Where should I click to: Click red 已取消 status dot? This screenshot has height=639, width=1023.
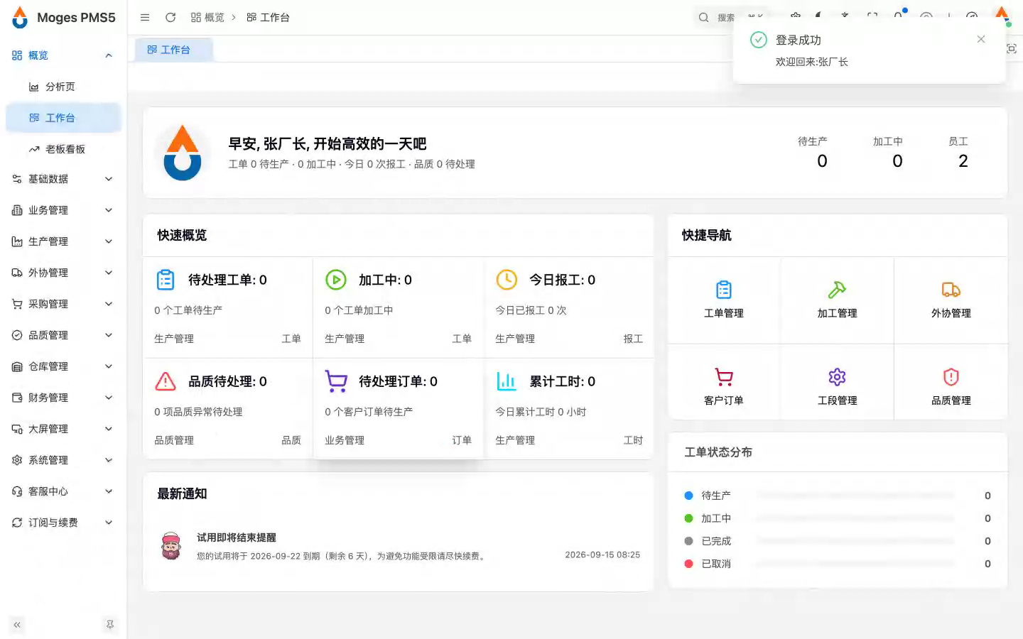[x=688, y=564]
